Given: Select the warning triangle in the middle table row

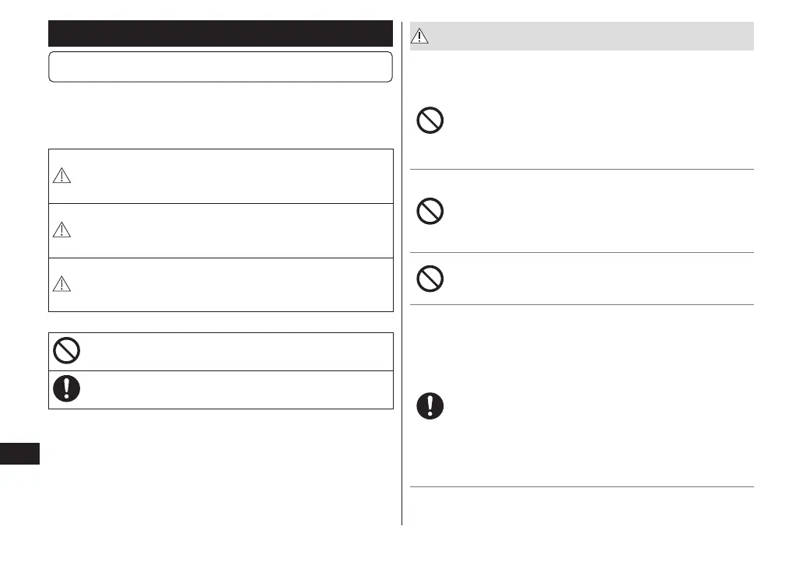Looking at the screenshot, I should pyautogui.click(x=61, y=231).
